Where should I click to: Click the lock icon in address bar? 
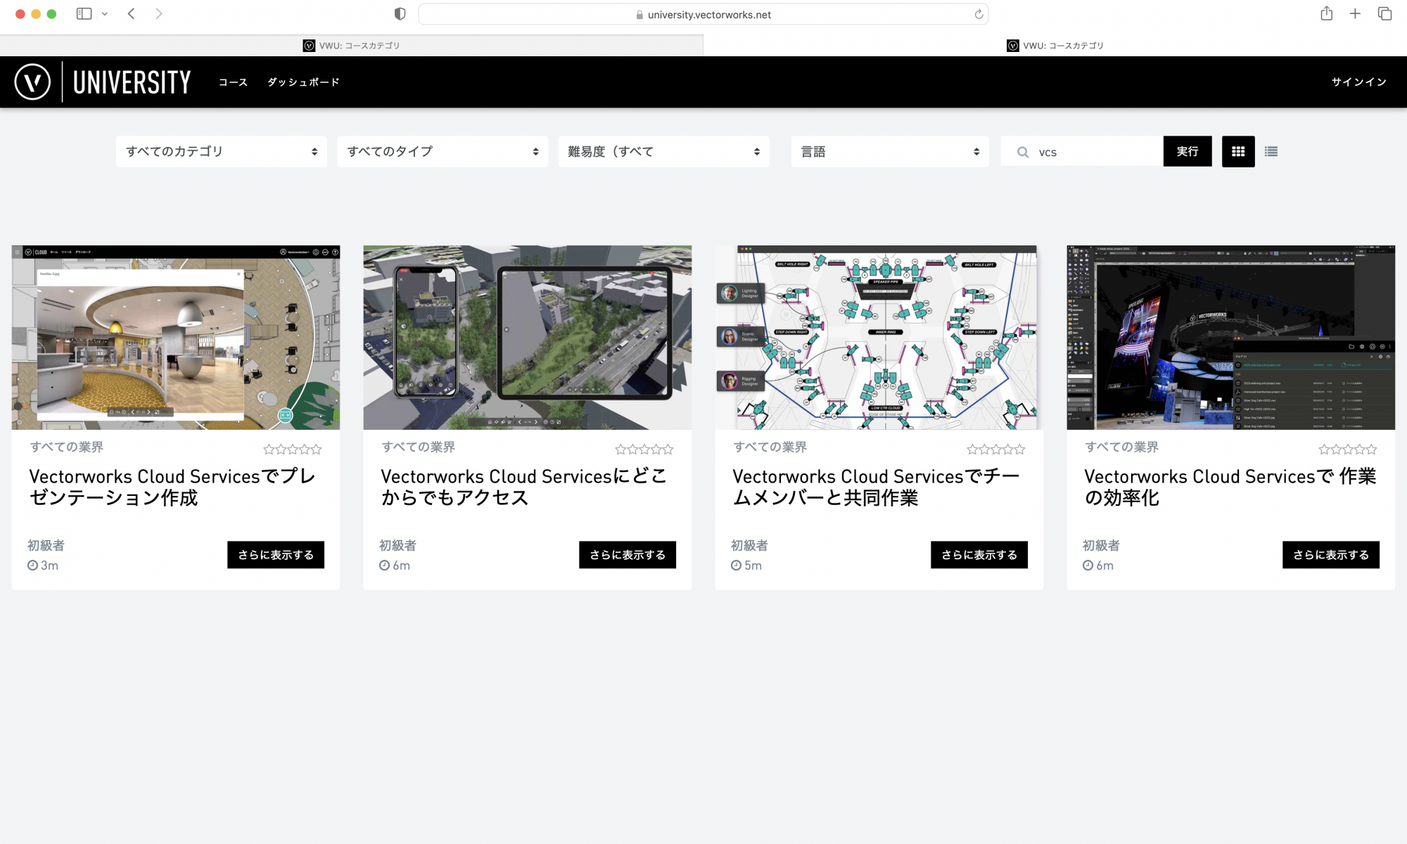click(639, 15)
